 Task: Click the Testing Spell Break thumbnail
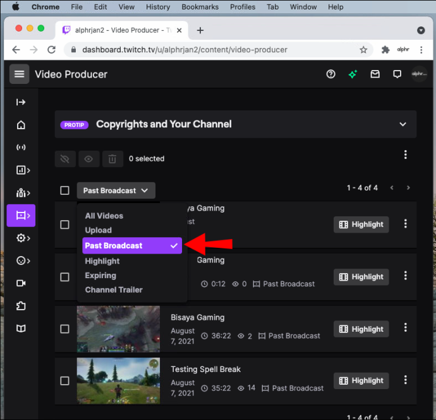pyautogui.click(x=118, y=380)
